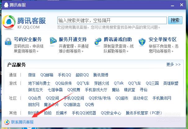Open the 精武堂 link
Screen dimensions: 188x129
point(129,90)
